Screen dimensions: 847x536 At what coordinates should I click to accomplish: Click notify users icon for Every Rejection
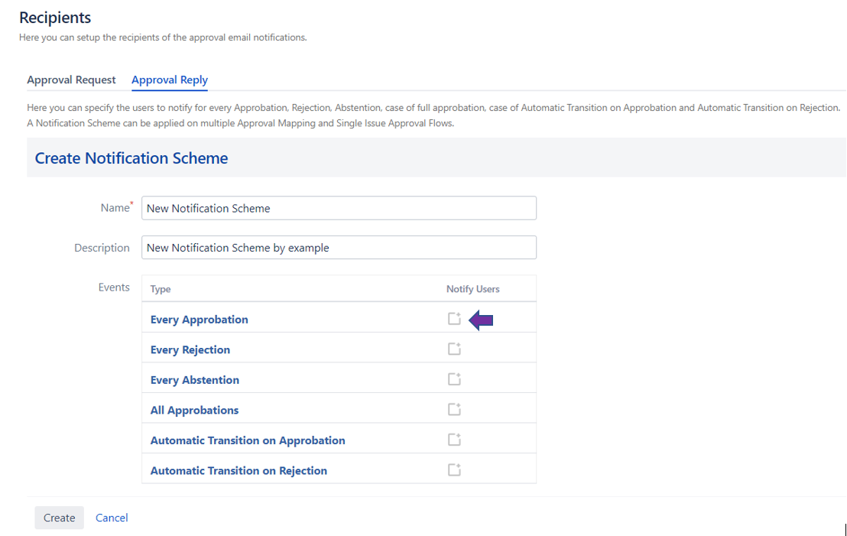(x=454, y=349)
